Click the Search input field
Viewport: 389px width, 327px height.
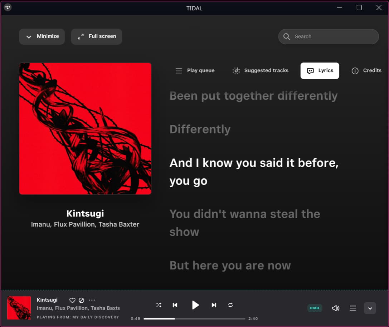click(x=328, y=36)
